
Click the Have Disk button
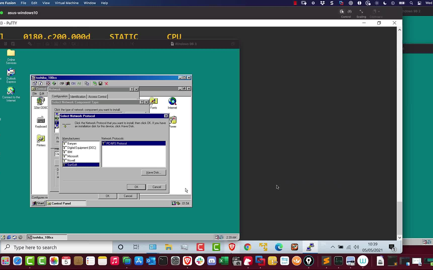point(154,172)
